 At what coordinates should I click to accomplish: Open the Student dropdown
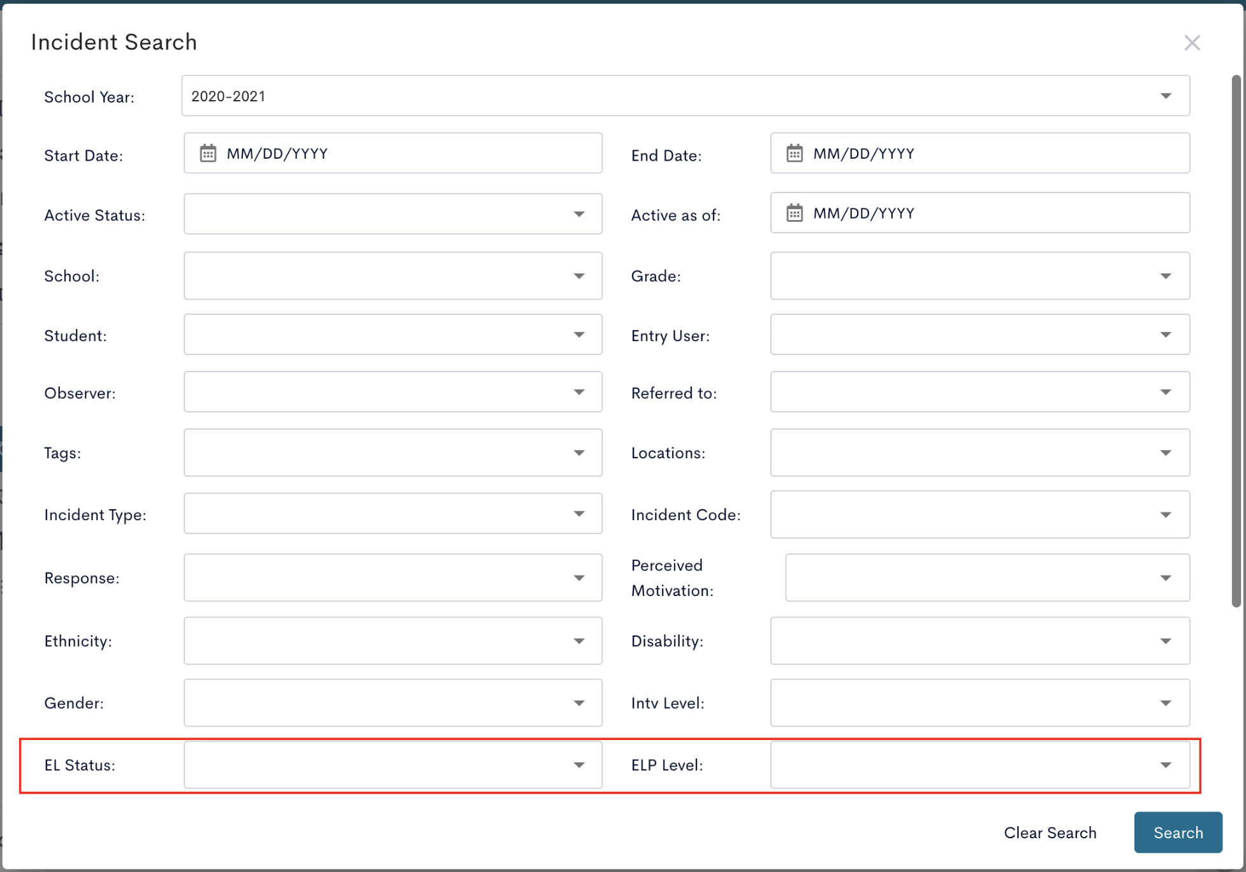393,335
